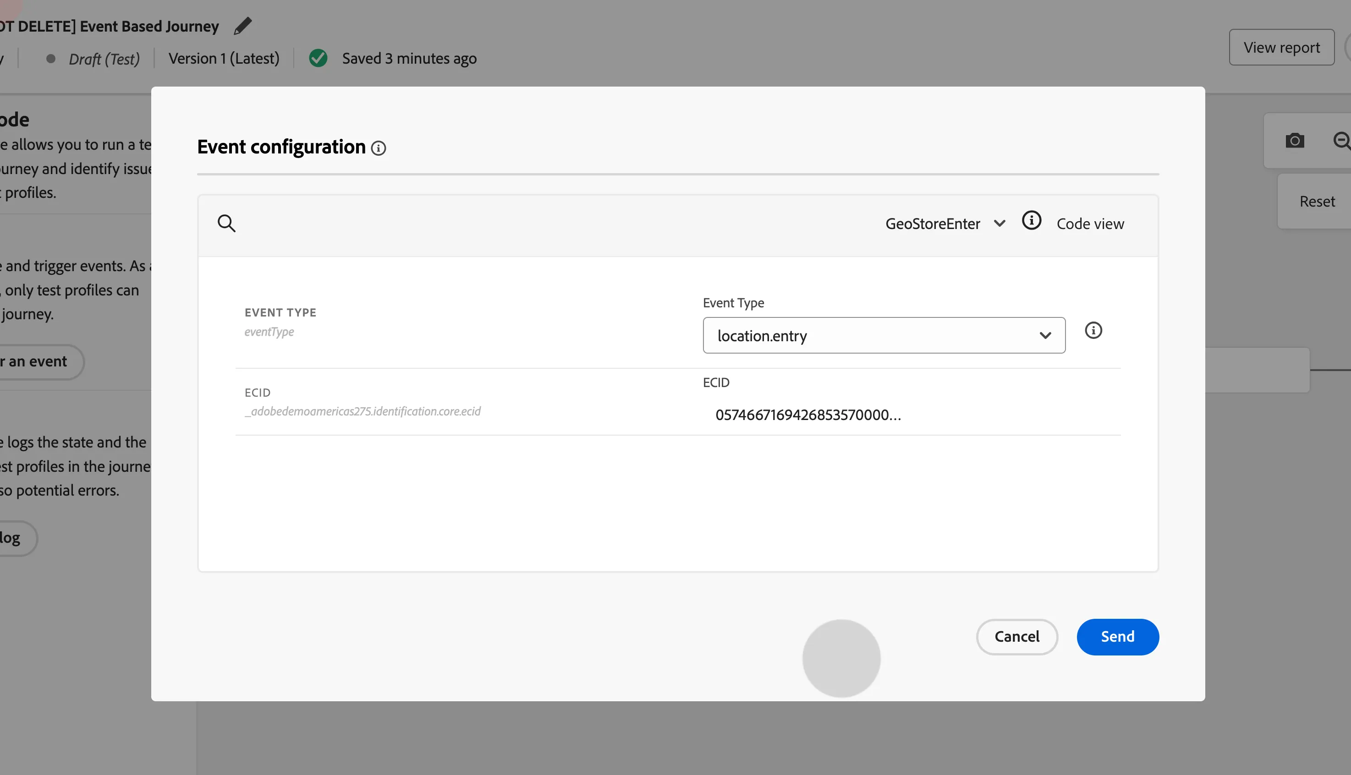Click the pencil icon to rename journey
Viewport: 1351px width, 775px height.
243,26
